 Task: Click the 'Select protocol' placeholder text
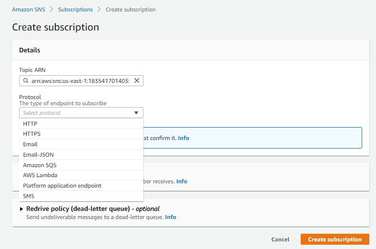pos(42,113)
